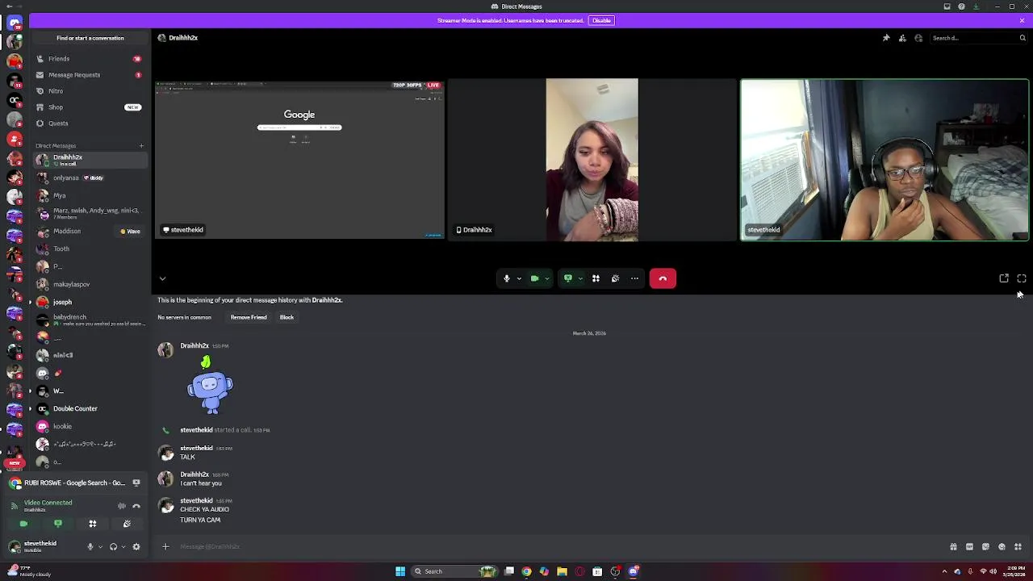Viewport: 1033px width, 581px height.
Task: Mute mic in the user panel
Action: 90,546
